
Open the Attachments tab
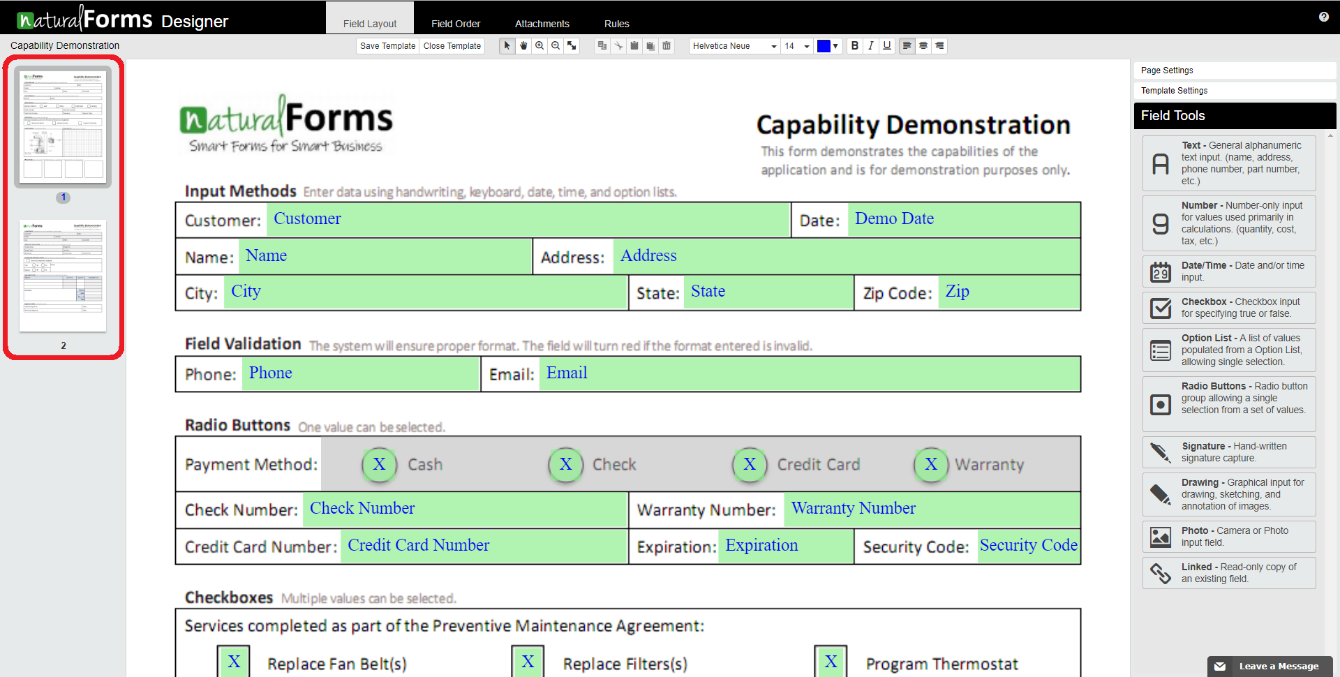point(542,23)
